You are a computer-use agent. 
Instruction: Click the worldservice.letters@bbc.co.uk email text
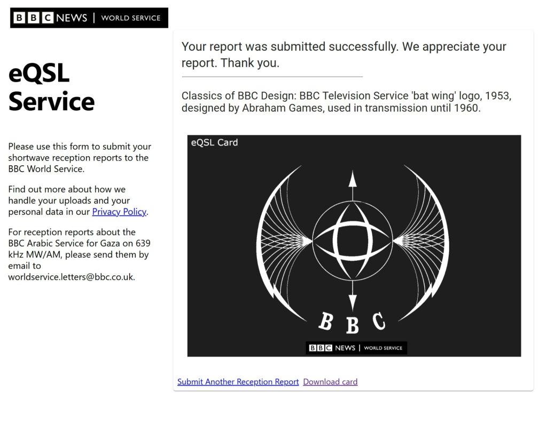coord(71,277)
